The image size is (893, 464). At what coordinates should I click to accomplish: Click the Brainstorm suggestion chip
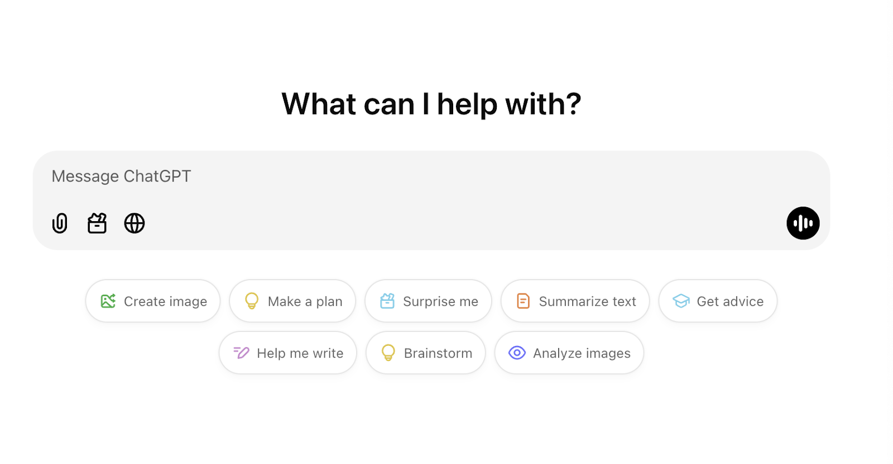(426, 353)
